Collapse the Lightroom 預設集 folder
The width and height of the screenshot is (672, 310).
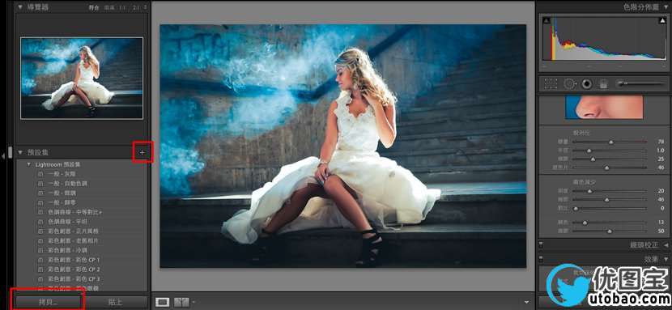coord(28,164)
